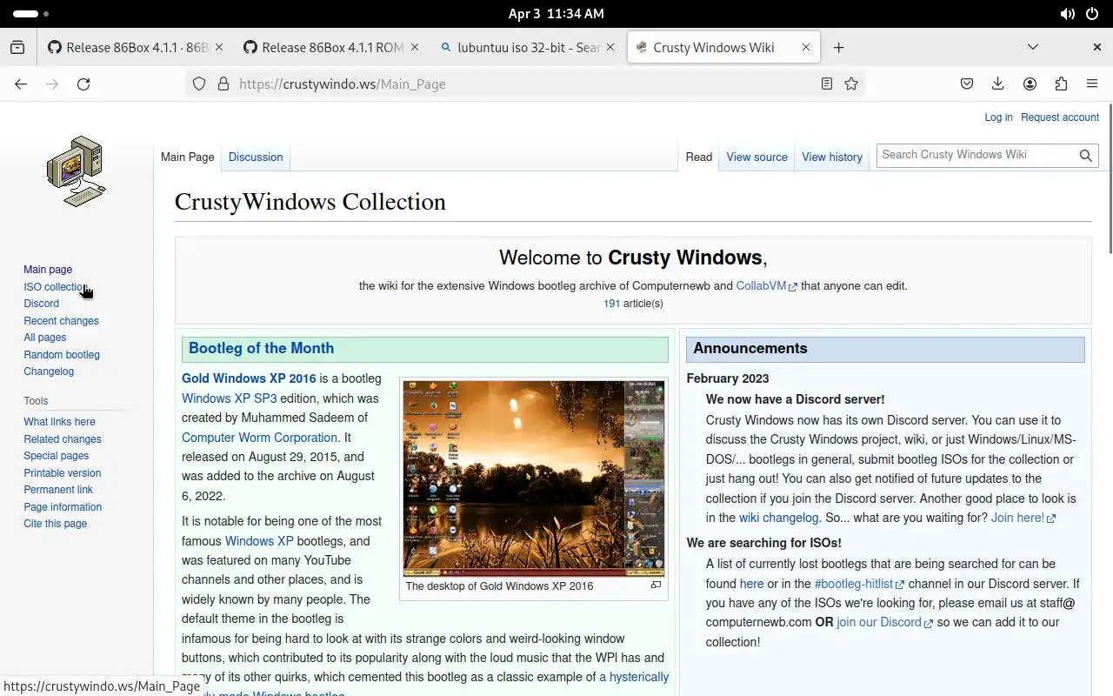Open a new tab with the plus icon
The height and width of the screenshot is (696, 1113).
coord(838,48)
